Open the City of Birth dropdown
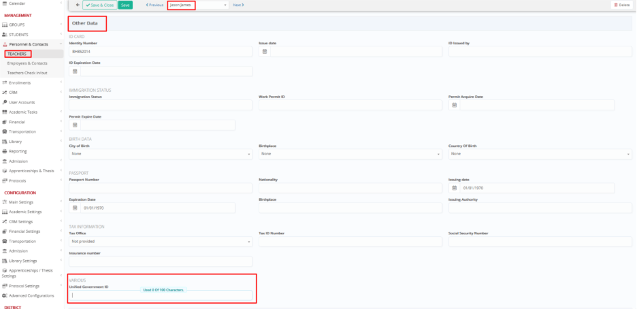 click(x=161, y=154)
